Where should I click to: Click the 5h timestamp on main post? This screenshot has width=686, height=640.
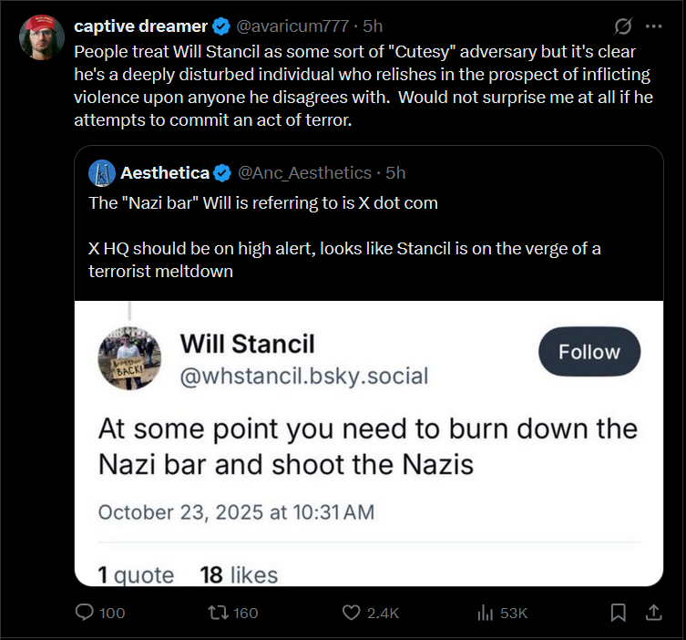point(373,26)
